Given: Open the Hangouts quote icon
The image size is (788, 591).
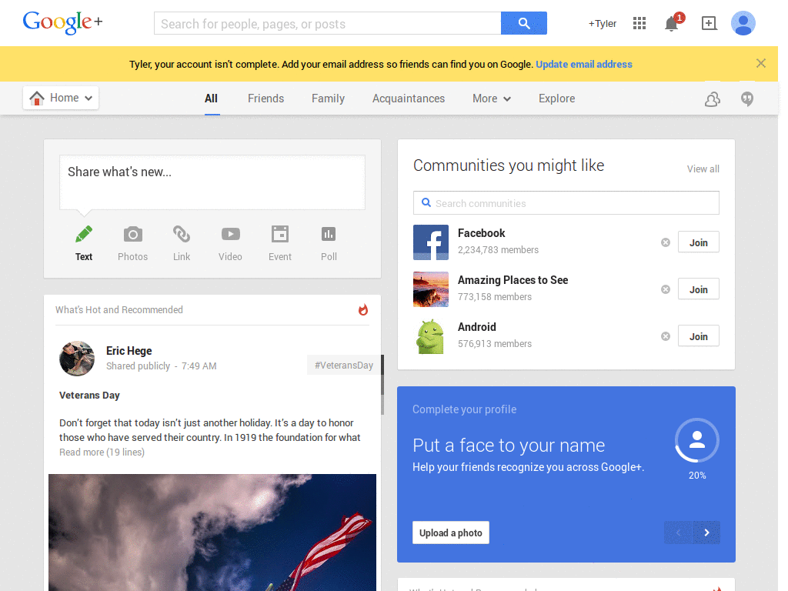Looking at the screenshot, I should [747, 99].
